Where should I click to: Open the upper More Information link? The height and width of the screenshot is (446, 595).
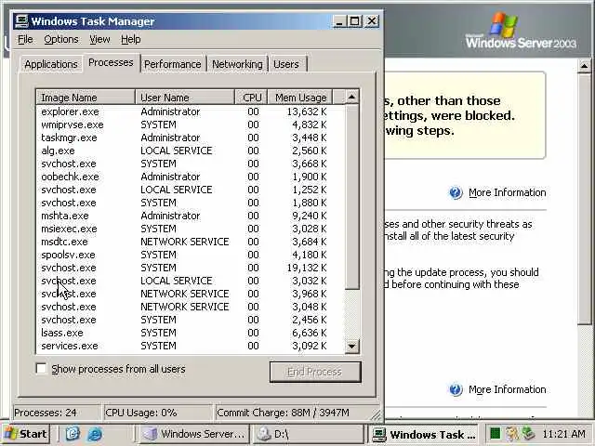[507, 192]
